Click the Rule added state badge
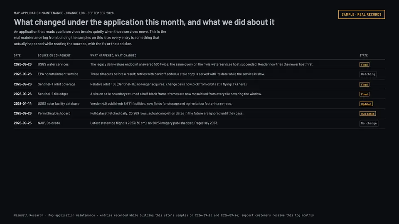Viewport: 399px width, 224px height. [367, 114]
